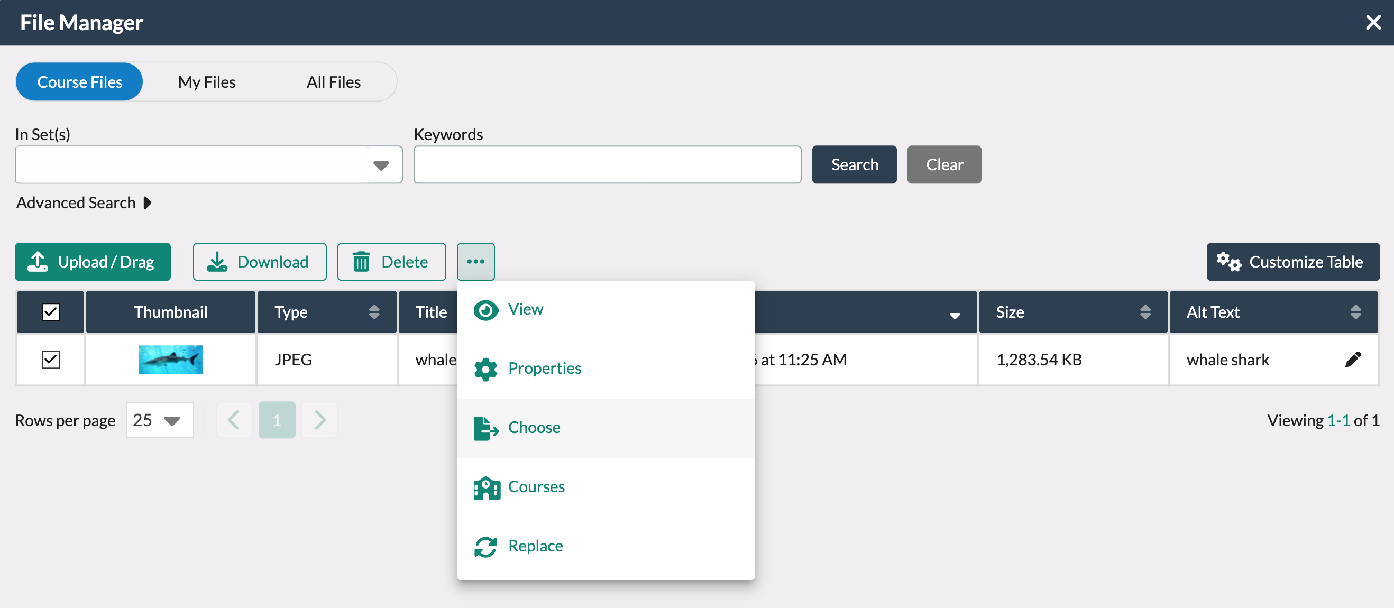The image size is (1394, 608).
Task: Open Properties via the gear icon
Action: tap(485, 369)
